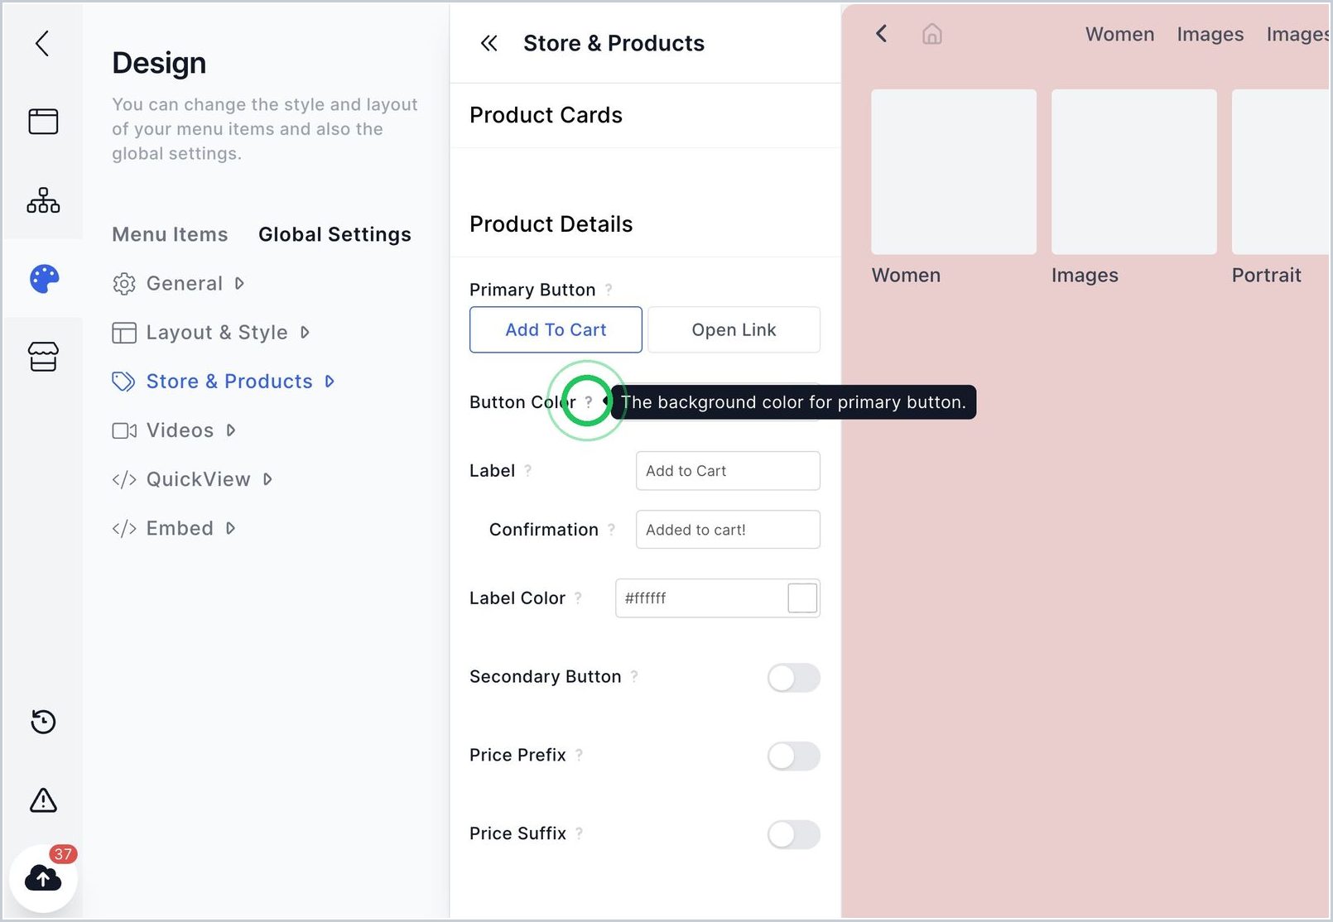Select Add To Cart primary button option
Image resolution: width=1333 pixels, height=922 pixels.
point(556,329)
